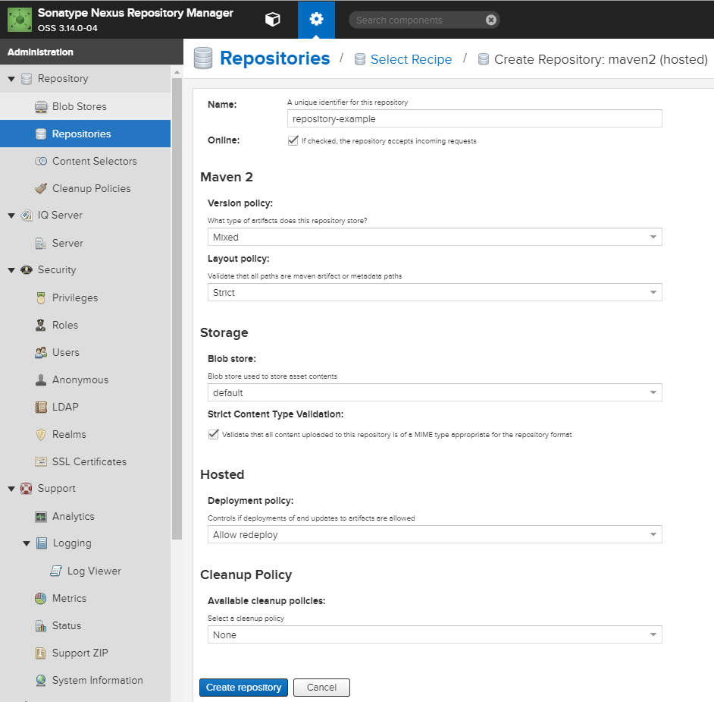Select Content Selectors menu item
This screenshot has width=714, height=702.
coord(85,161)
